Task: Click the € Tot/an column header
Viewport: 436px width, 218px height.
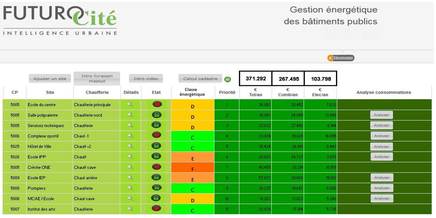Action: 255,92
